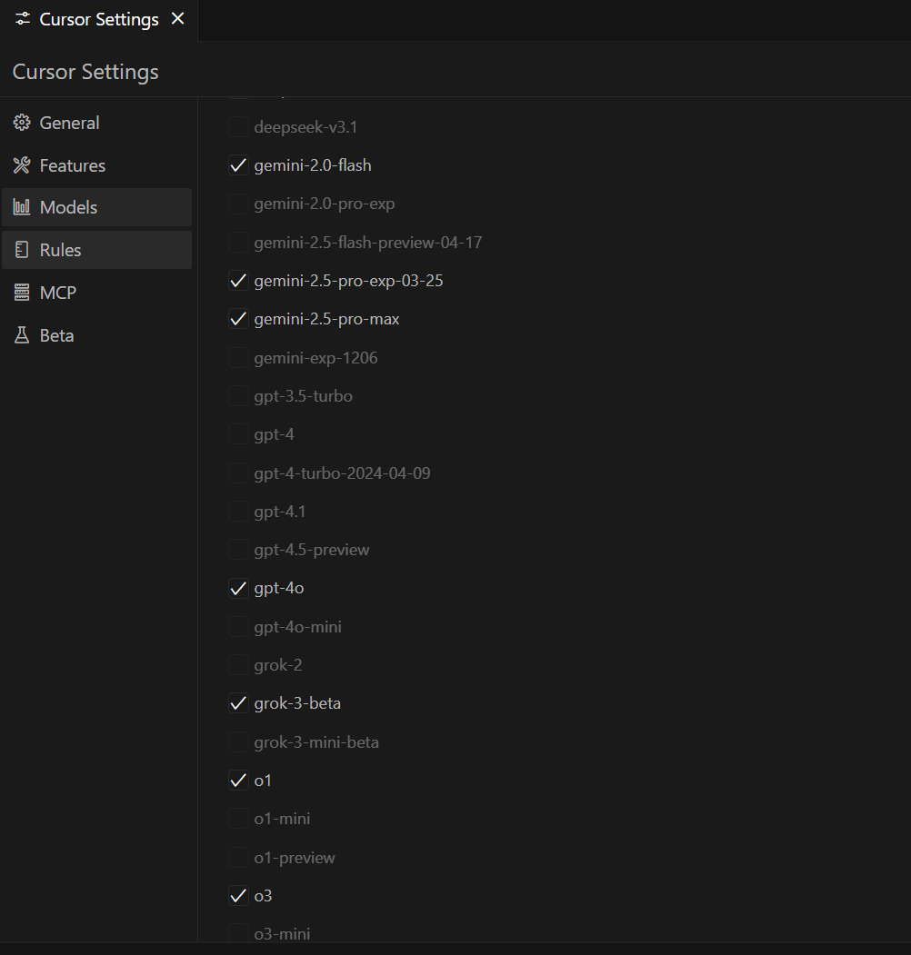The width and height of the screenshot is (911, 955).
Task: Uncheck the gemini-2.0-flash model
Action: 238,165
